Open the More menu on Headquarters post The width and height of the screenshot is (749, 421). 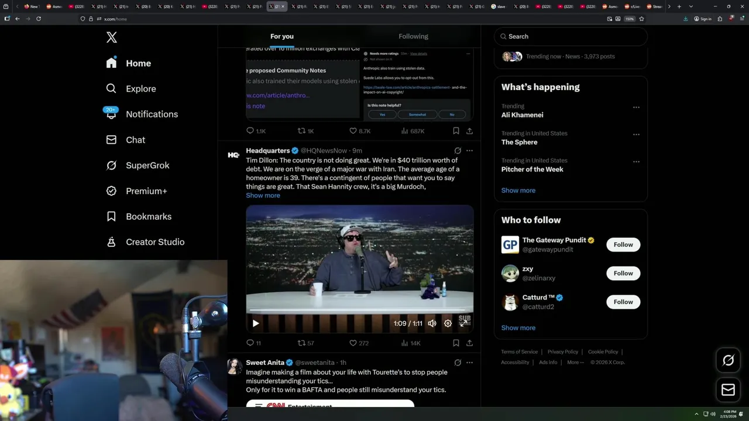tap(469, 151)
